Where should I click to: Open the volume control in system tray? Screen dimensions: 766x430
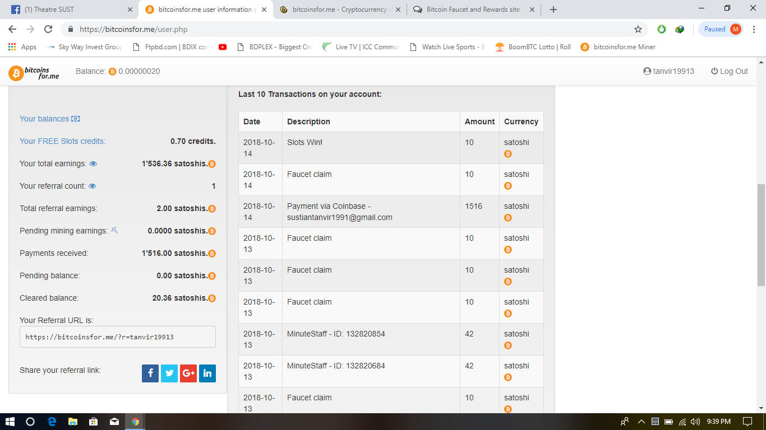[x=696, y=422]
